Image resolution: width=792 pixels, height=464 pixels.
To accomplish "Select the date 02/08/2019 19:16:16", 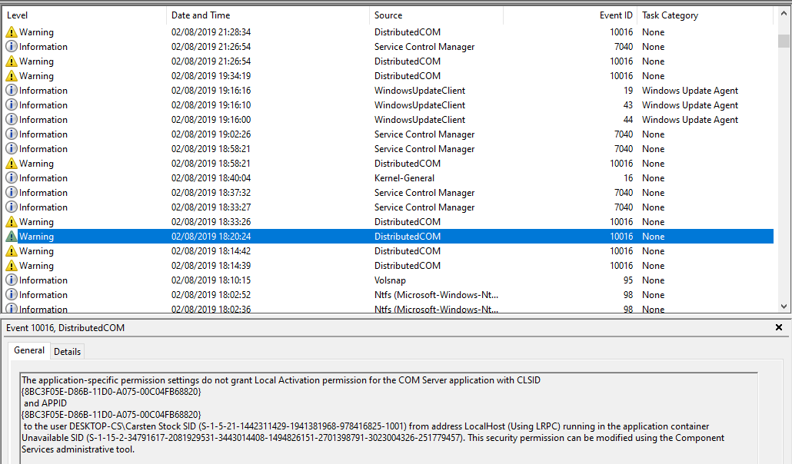I will [211, 91].
